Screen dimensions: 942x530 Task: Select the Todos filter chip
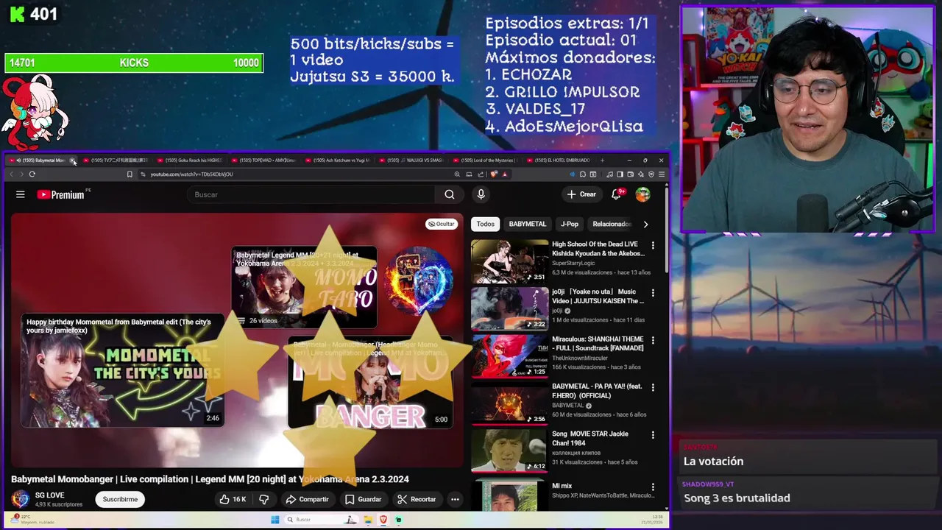coord(485,224)
